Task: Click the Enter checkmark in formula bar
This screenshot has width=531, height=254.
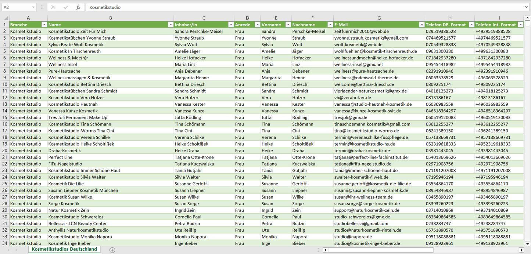Action: pyautogui.click(x=66, y=7)
